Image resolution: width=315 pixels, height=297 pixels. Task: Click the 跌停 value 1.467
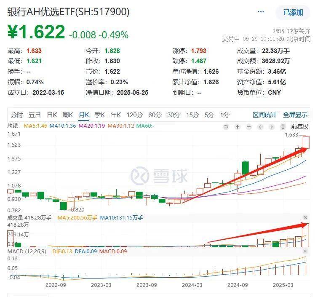tap(199, 61)
